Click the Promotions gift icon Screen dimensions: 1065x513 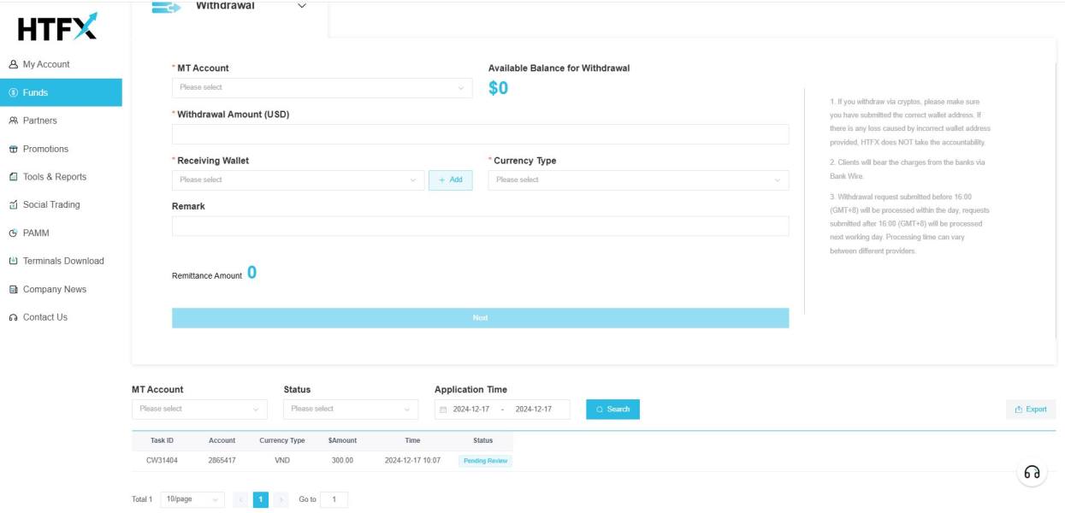pyautogui.click(x=12, y=149)
